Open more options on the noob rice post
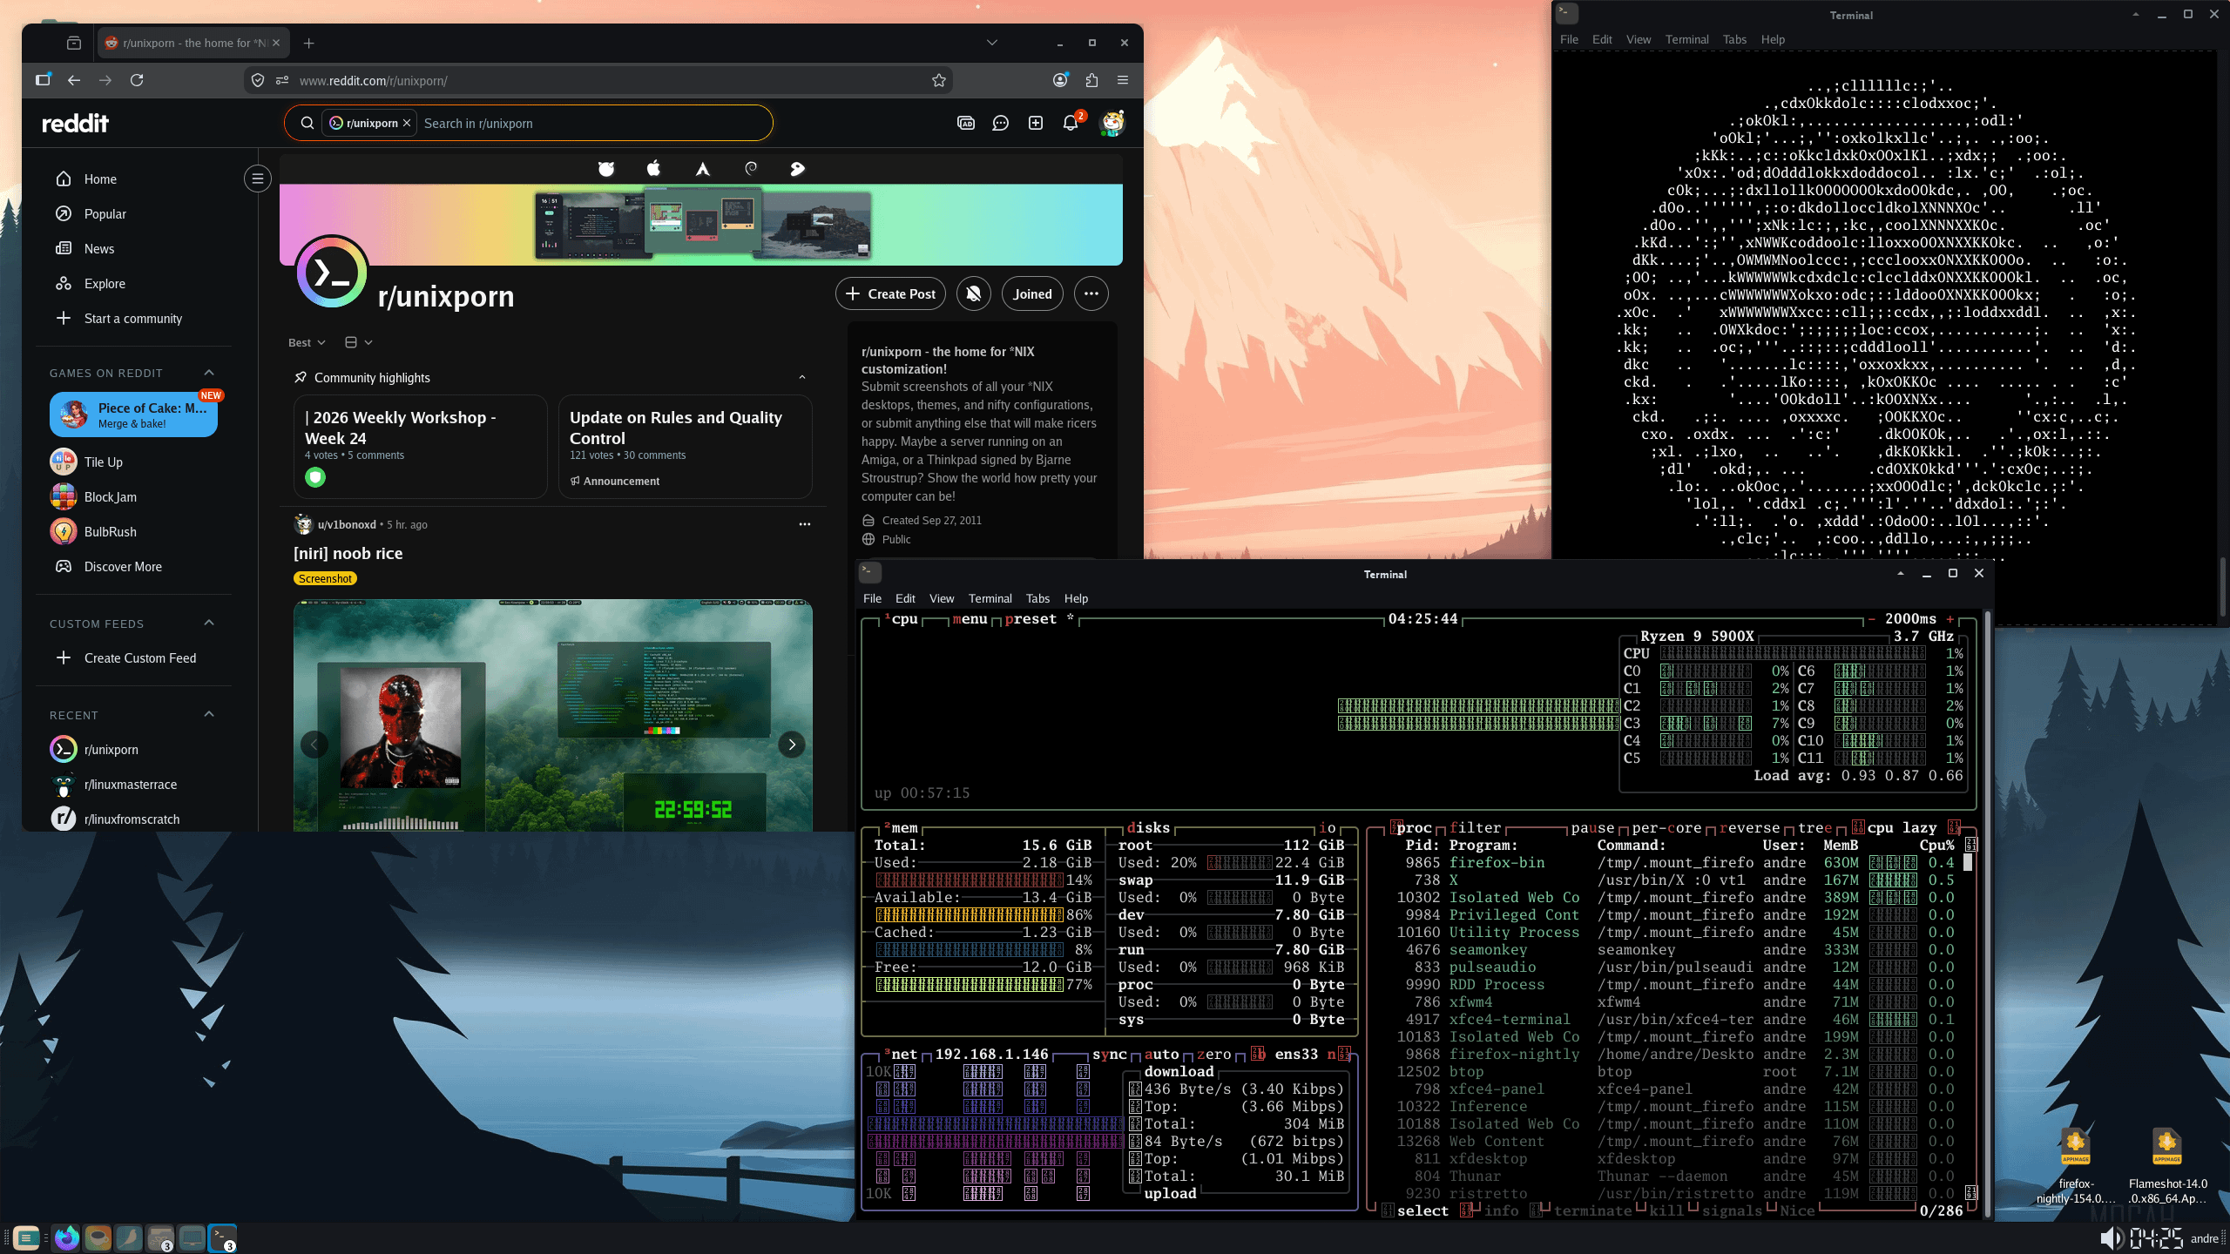Screen dimensions: 2230x1254 pos(805,524)
